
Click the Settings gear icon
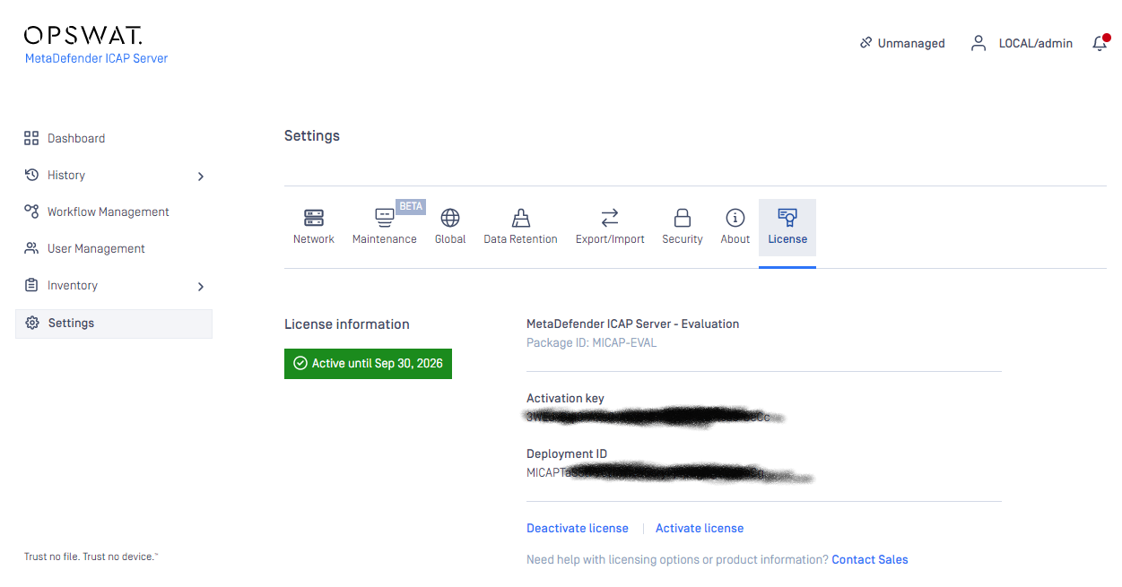(32, 323)
